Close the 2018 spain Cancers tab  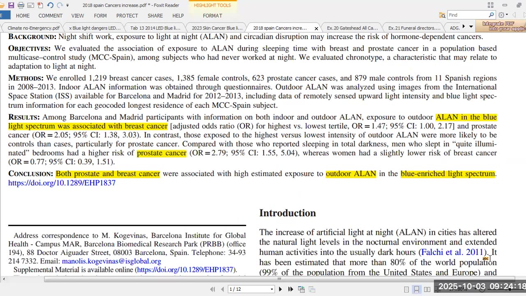316,28
